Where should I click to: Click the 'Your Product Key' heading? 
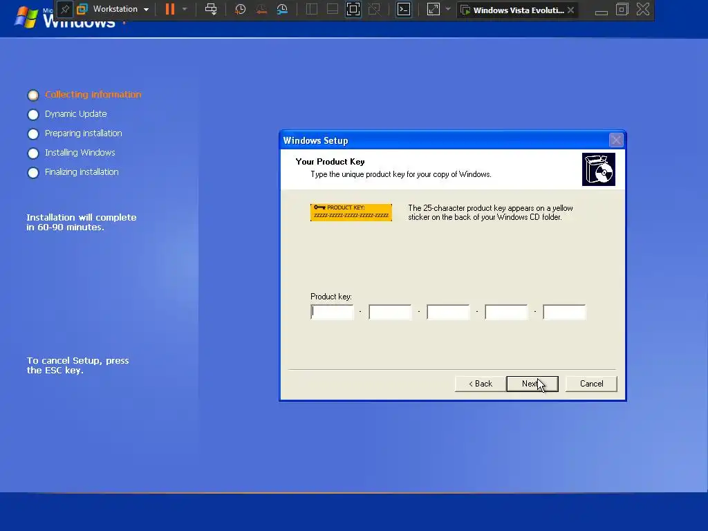330,162
